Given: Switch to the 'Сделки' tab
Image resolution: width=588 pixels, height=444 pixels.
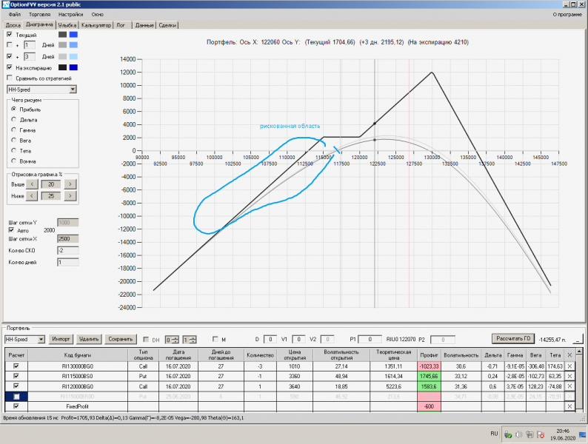Looking at the screenshot, I should (167, 25).
